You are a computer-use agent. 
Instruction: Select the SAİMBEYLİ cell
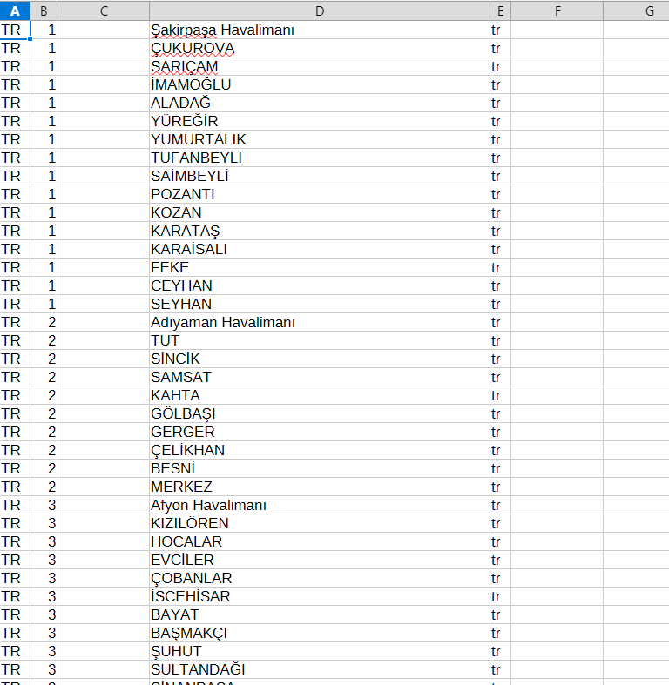320,176
